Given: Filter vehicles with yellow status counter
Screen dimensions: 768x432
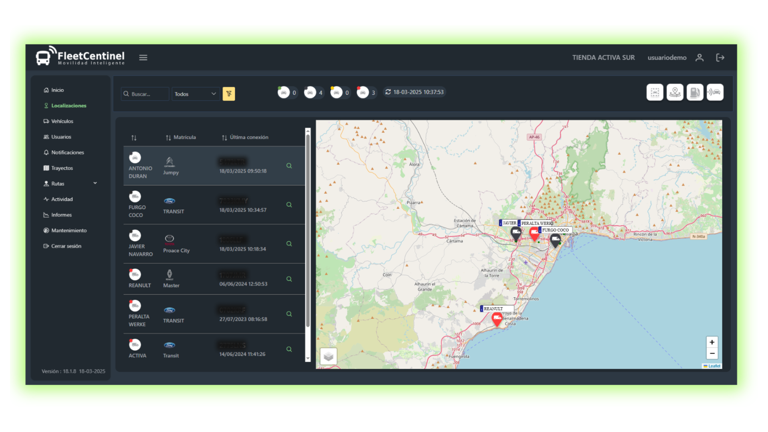Looking at the screenshot, I should (340, 92).
